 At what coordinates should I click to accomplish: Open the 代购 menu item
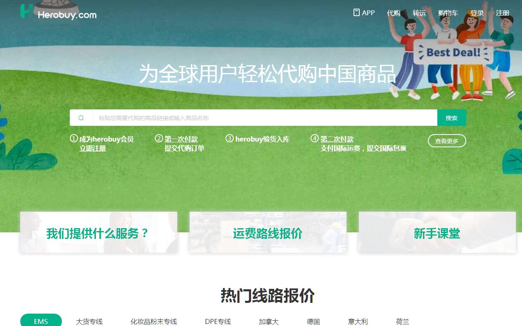click(393, 13)
